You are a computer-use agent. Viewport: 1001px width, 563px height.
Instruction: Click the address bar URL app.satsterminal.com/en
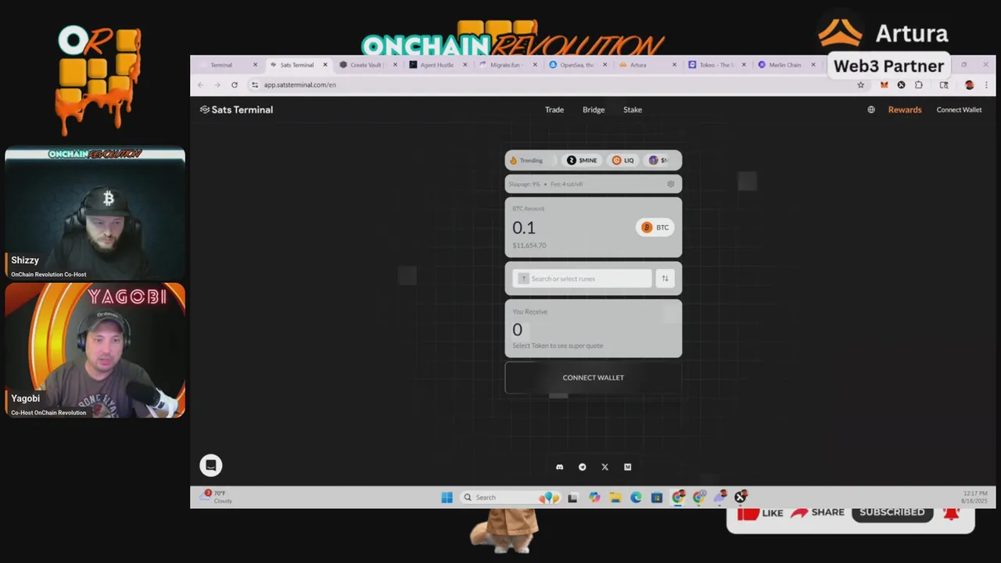tap(300, 84)
